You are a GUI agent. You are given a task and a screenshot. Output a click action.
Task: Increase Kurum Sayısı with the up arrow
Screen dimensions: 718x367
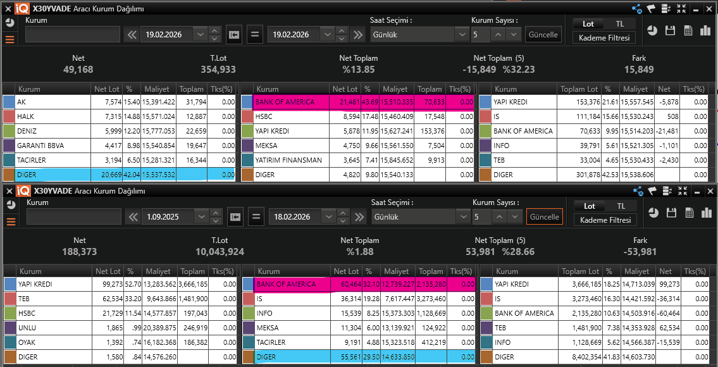pyautogui.click(x=498, y=34)
